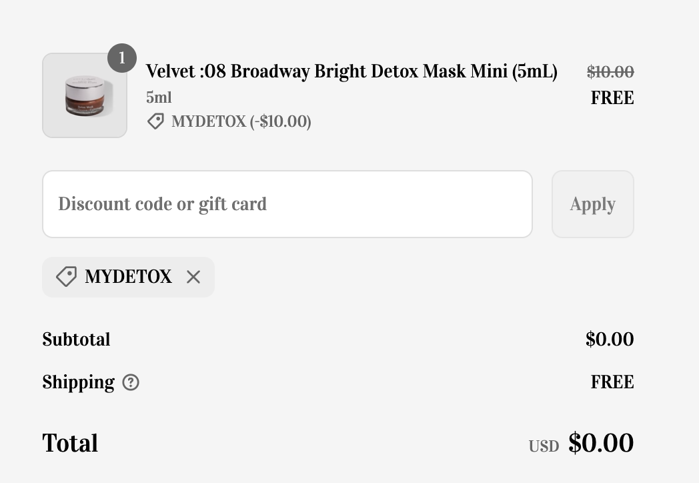The width and height of the screenshot is (699, 483).
Task: Click the tag icon in the MYDETOX chip
Action: (66, 277)
